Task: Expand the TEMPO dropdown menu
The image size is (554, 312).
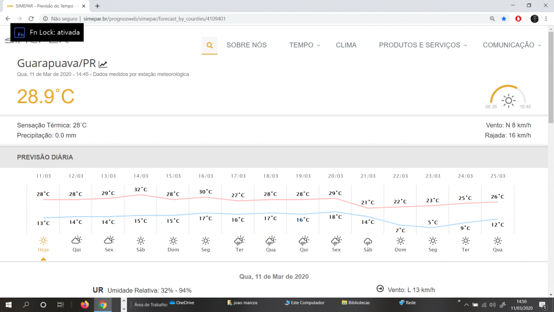Action: (304, 45)
